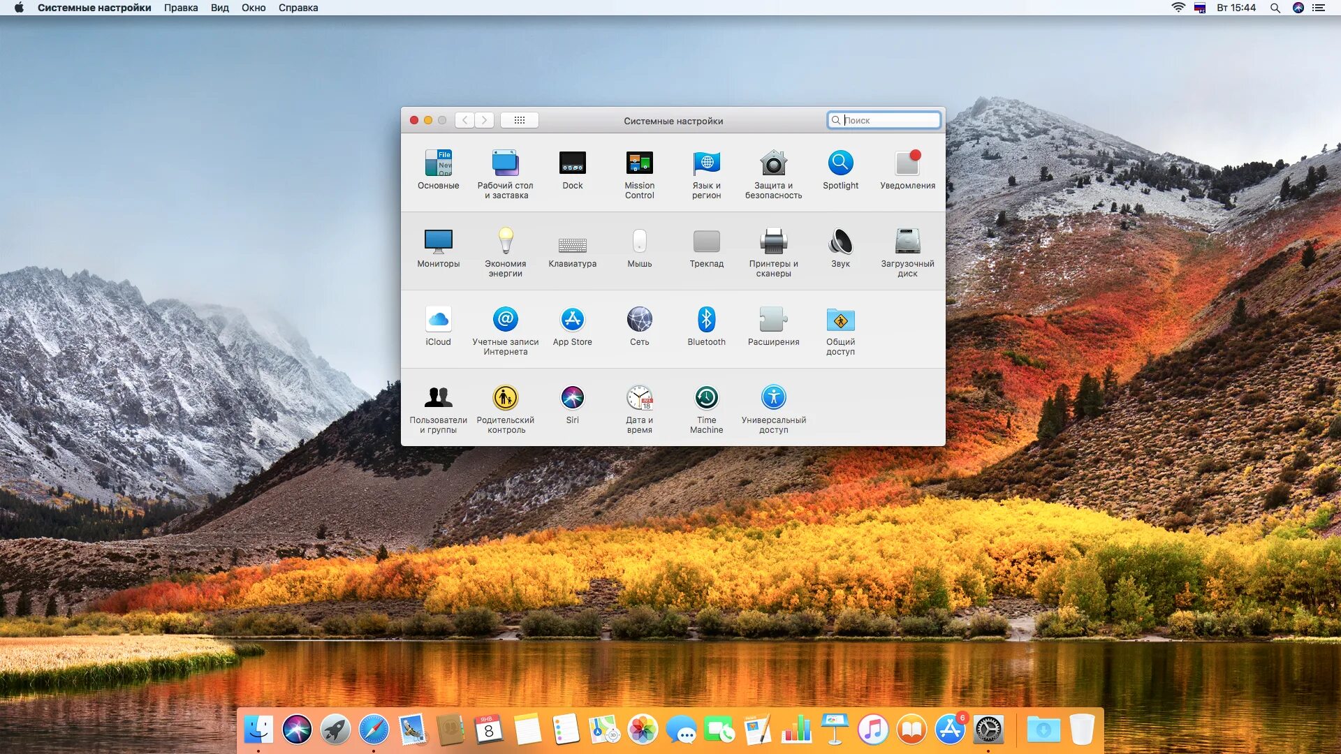Open Time Machine preferences

coord(706,398)
